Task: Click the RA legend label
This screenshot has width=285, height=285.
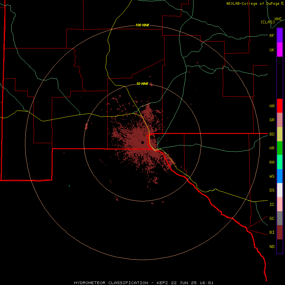Action: click(x=272, y=162)
